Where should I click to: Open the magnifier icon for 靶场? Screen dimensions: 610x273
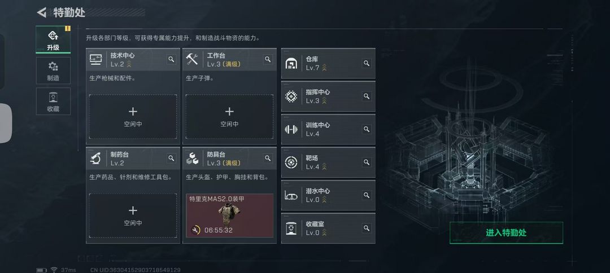click(x=367, y=162)
